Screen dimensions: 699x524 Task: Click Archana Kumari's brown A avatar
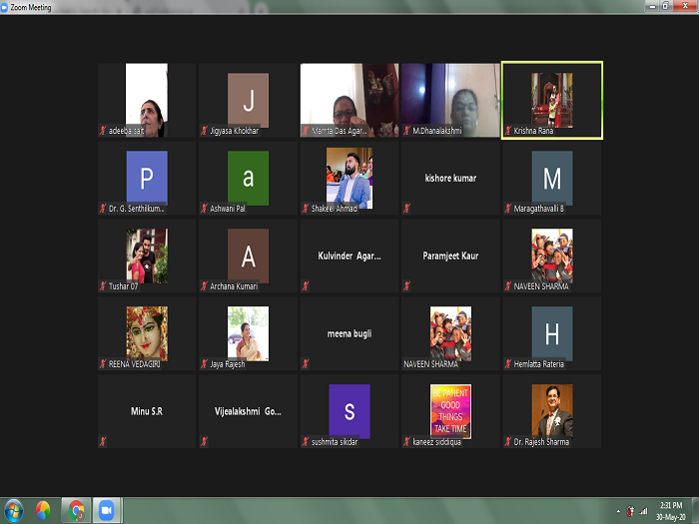(x=248, y=256)
